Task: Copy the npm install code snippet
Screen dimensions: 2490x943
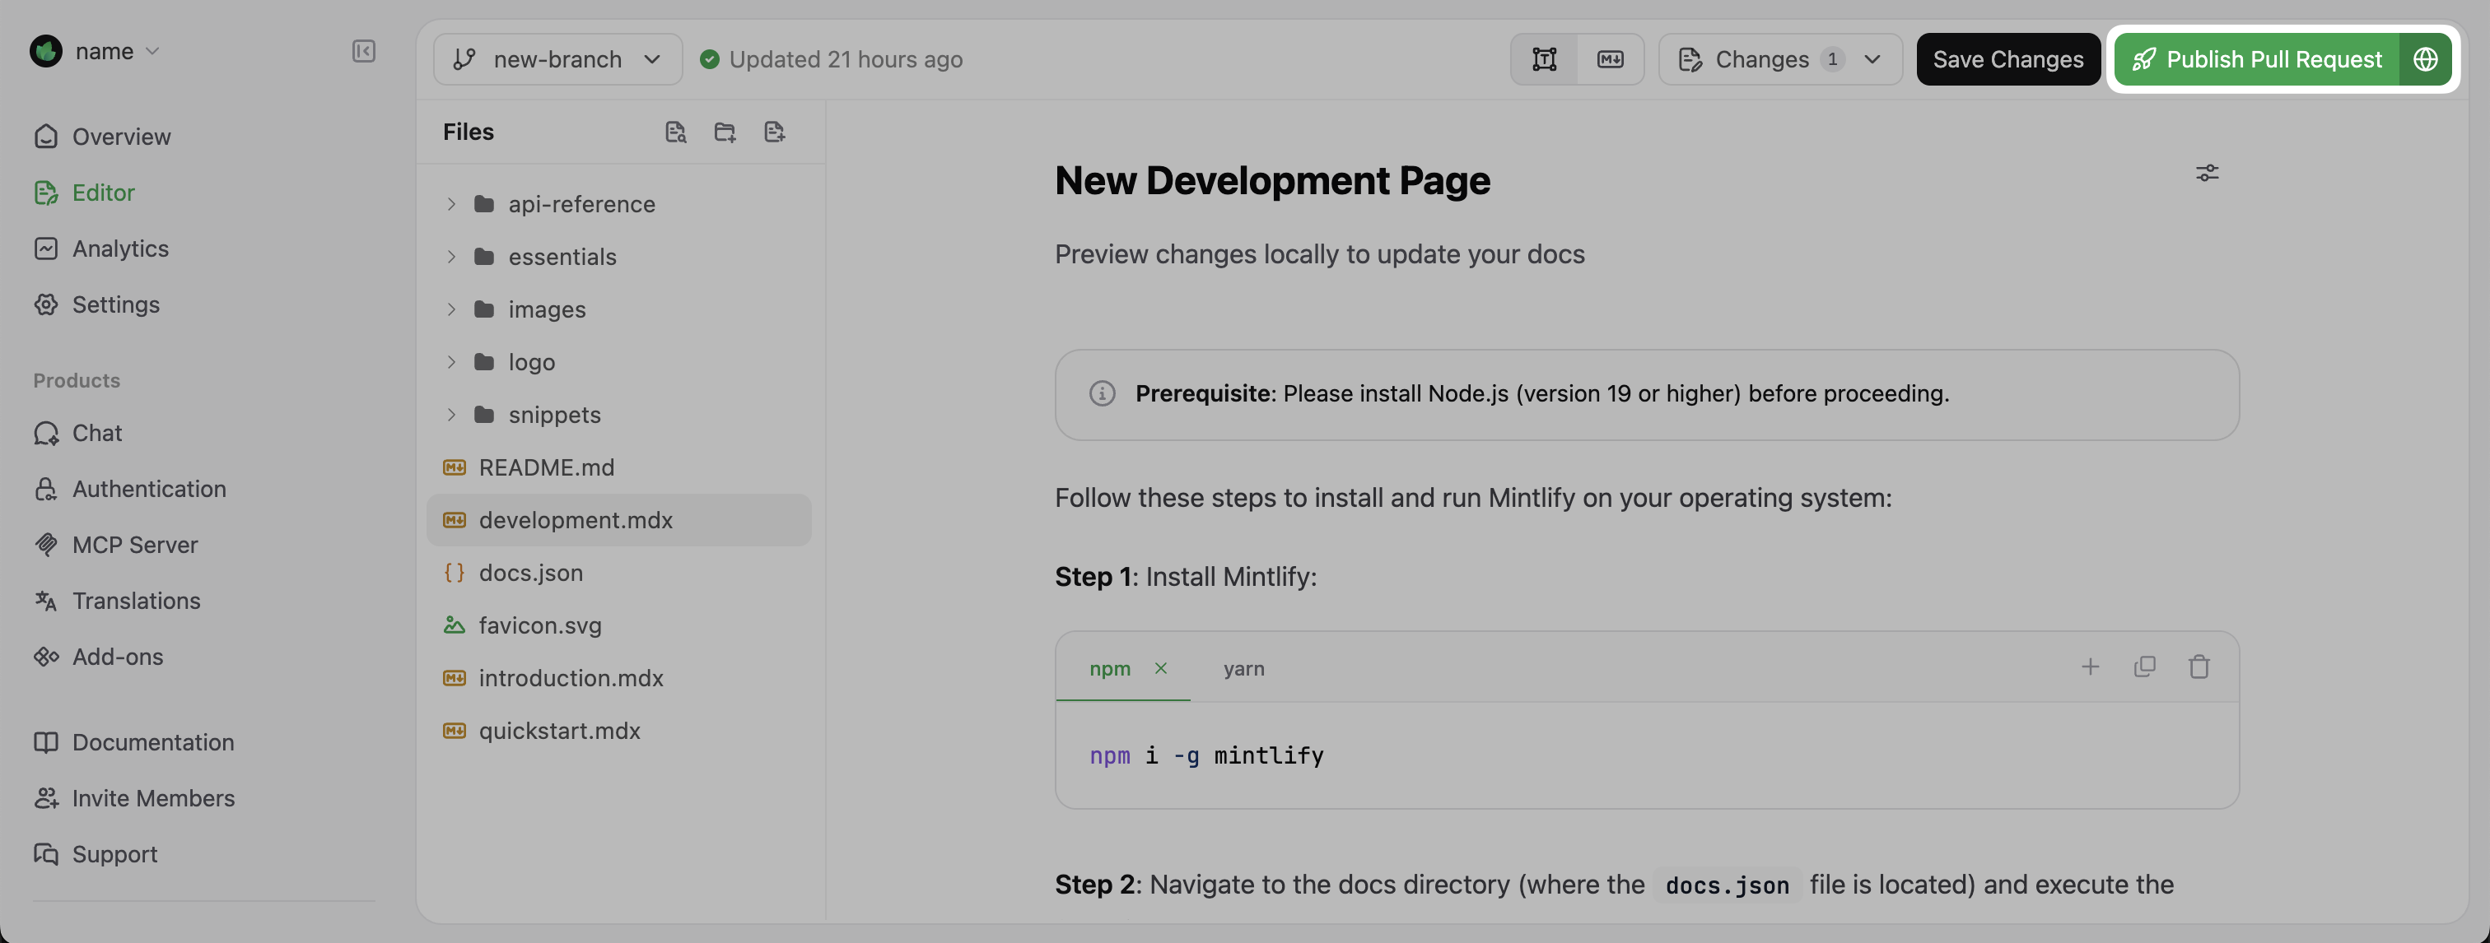Action: pyautogui.click(x=2145, y=666)
